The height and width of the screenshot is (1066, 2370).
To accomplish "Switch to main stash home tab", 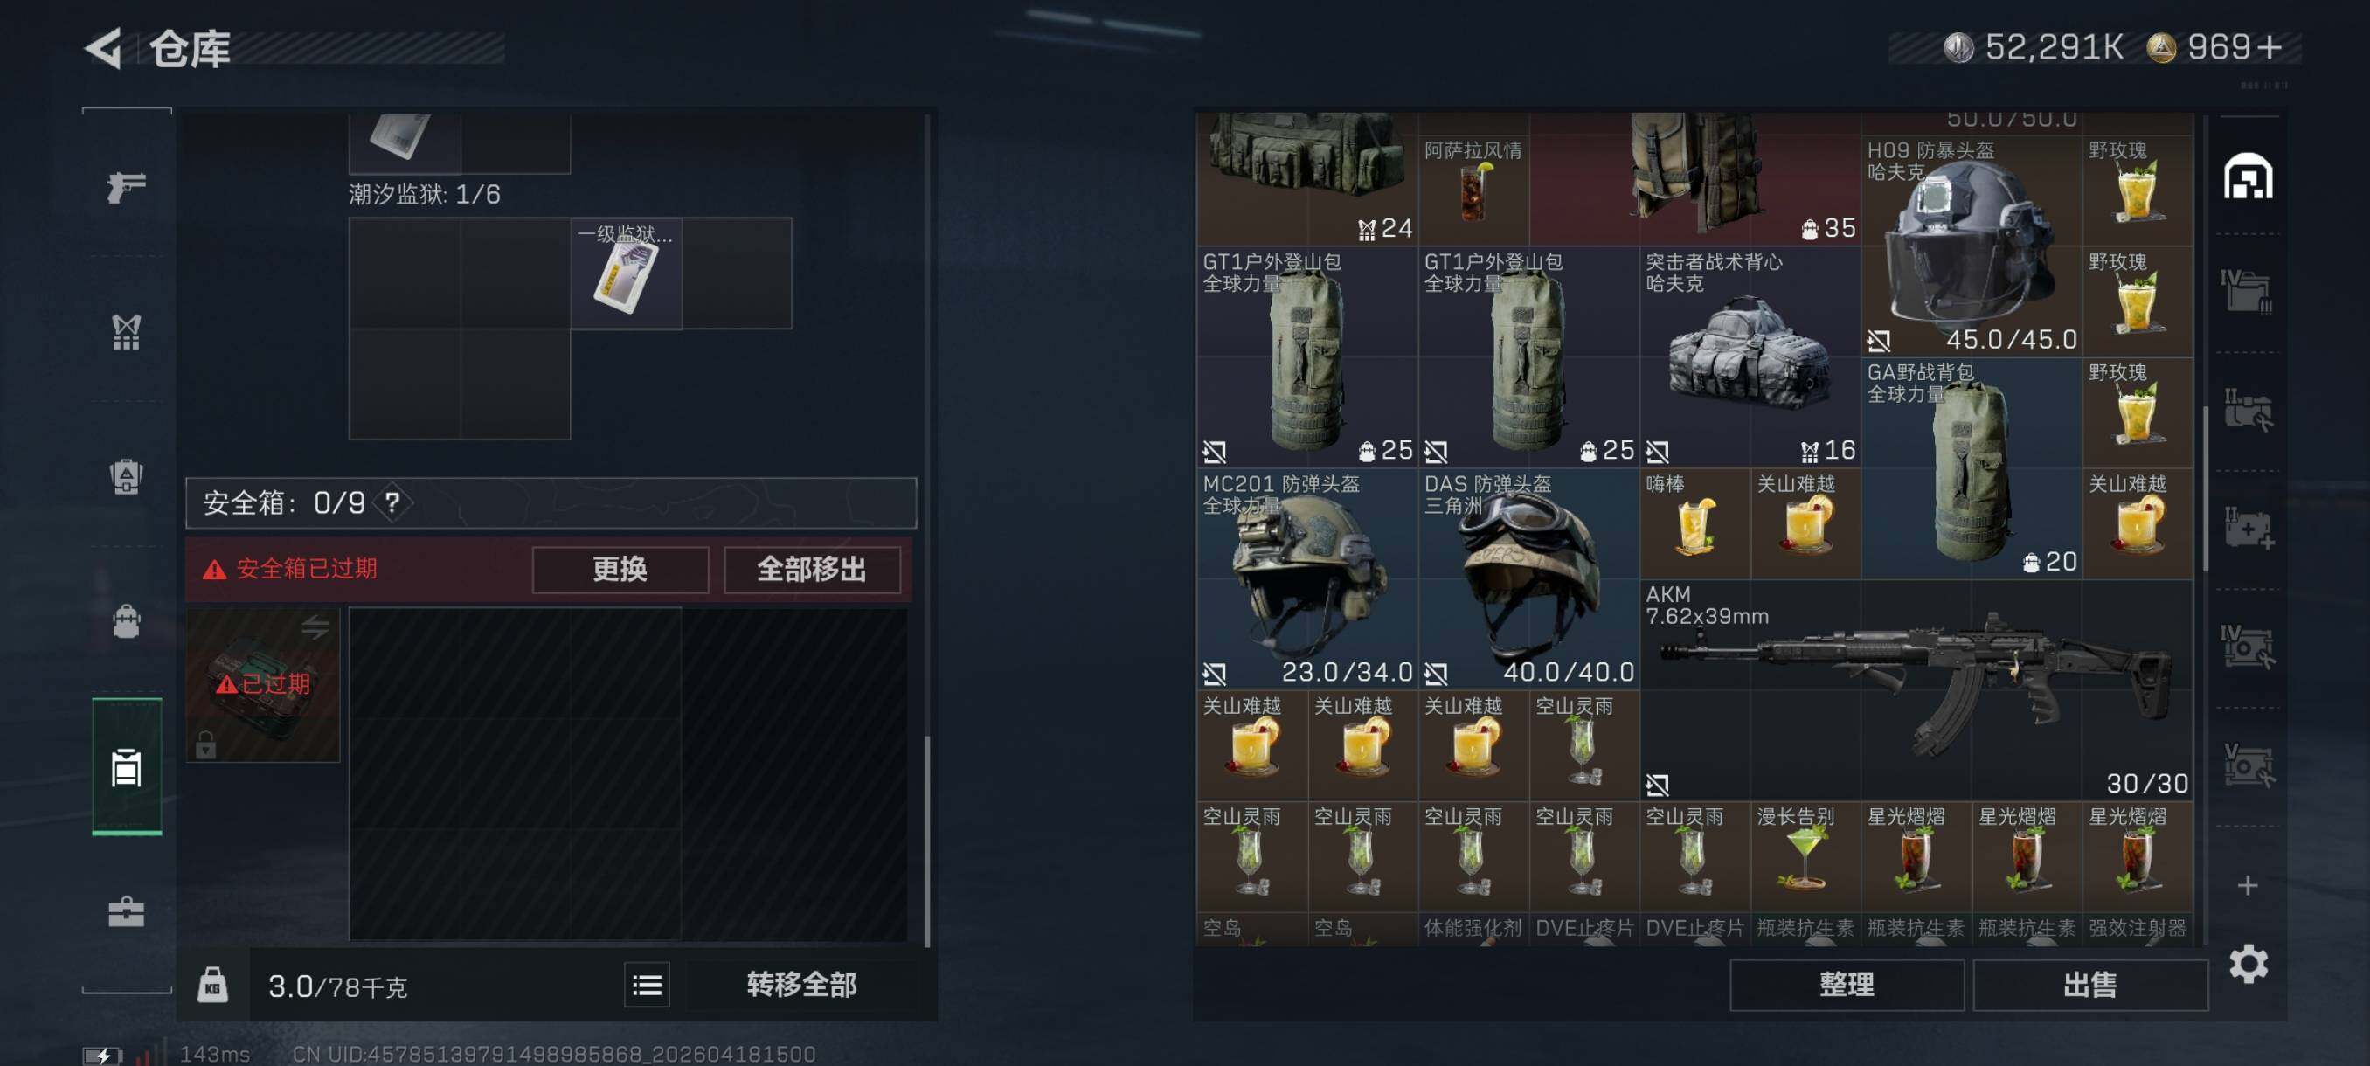I will coord(2248,176).
